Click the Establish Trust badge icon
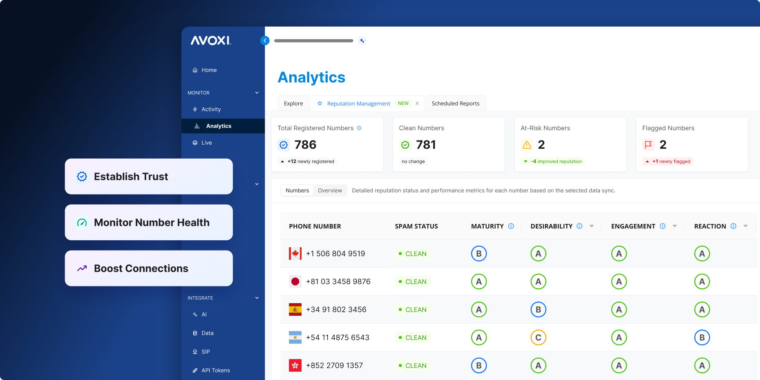Viewport: 760px width, 380px height. pyautogui.click(x=82, y=177)
